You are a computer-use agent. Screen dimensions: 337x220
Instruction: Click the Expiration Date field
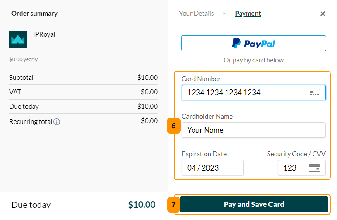pos(212,168)
